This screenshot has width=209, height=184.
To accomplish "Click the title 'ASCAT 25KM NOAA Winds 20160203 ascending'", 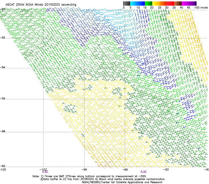I will point(41,5).
